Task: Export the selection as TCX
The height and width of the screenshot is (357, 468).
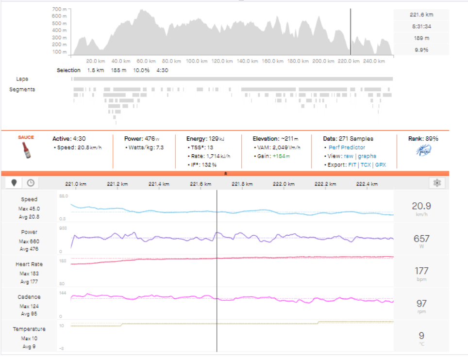Action: pos(366,164)
